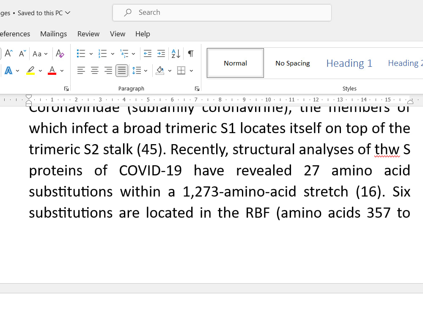Screen dimensions: 423x317
Task: Insert a bulleted list
Action: [81, 53]
